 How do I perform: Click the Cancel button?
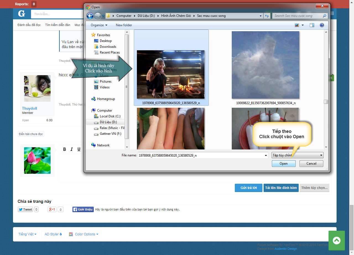[x=311, y=164]
